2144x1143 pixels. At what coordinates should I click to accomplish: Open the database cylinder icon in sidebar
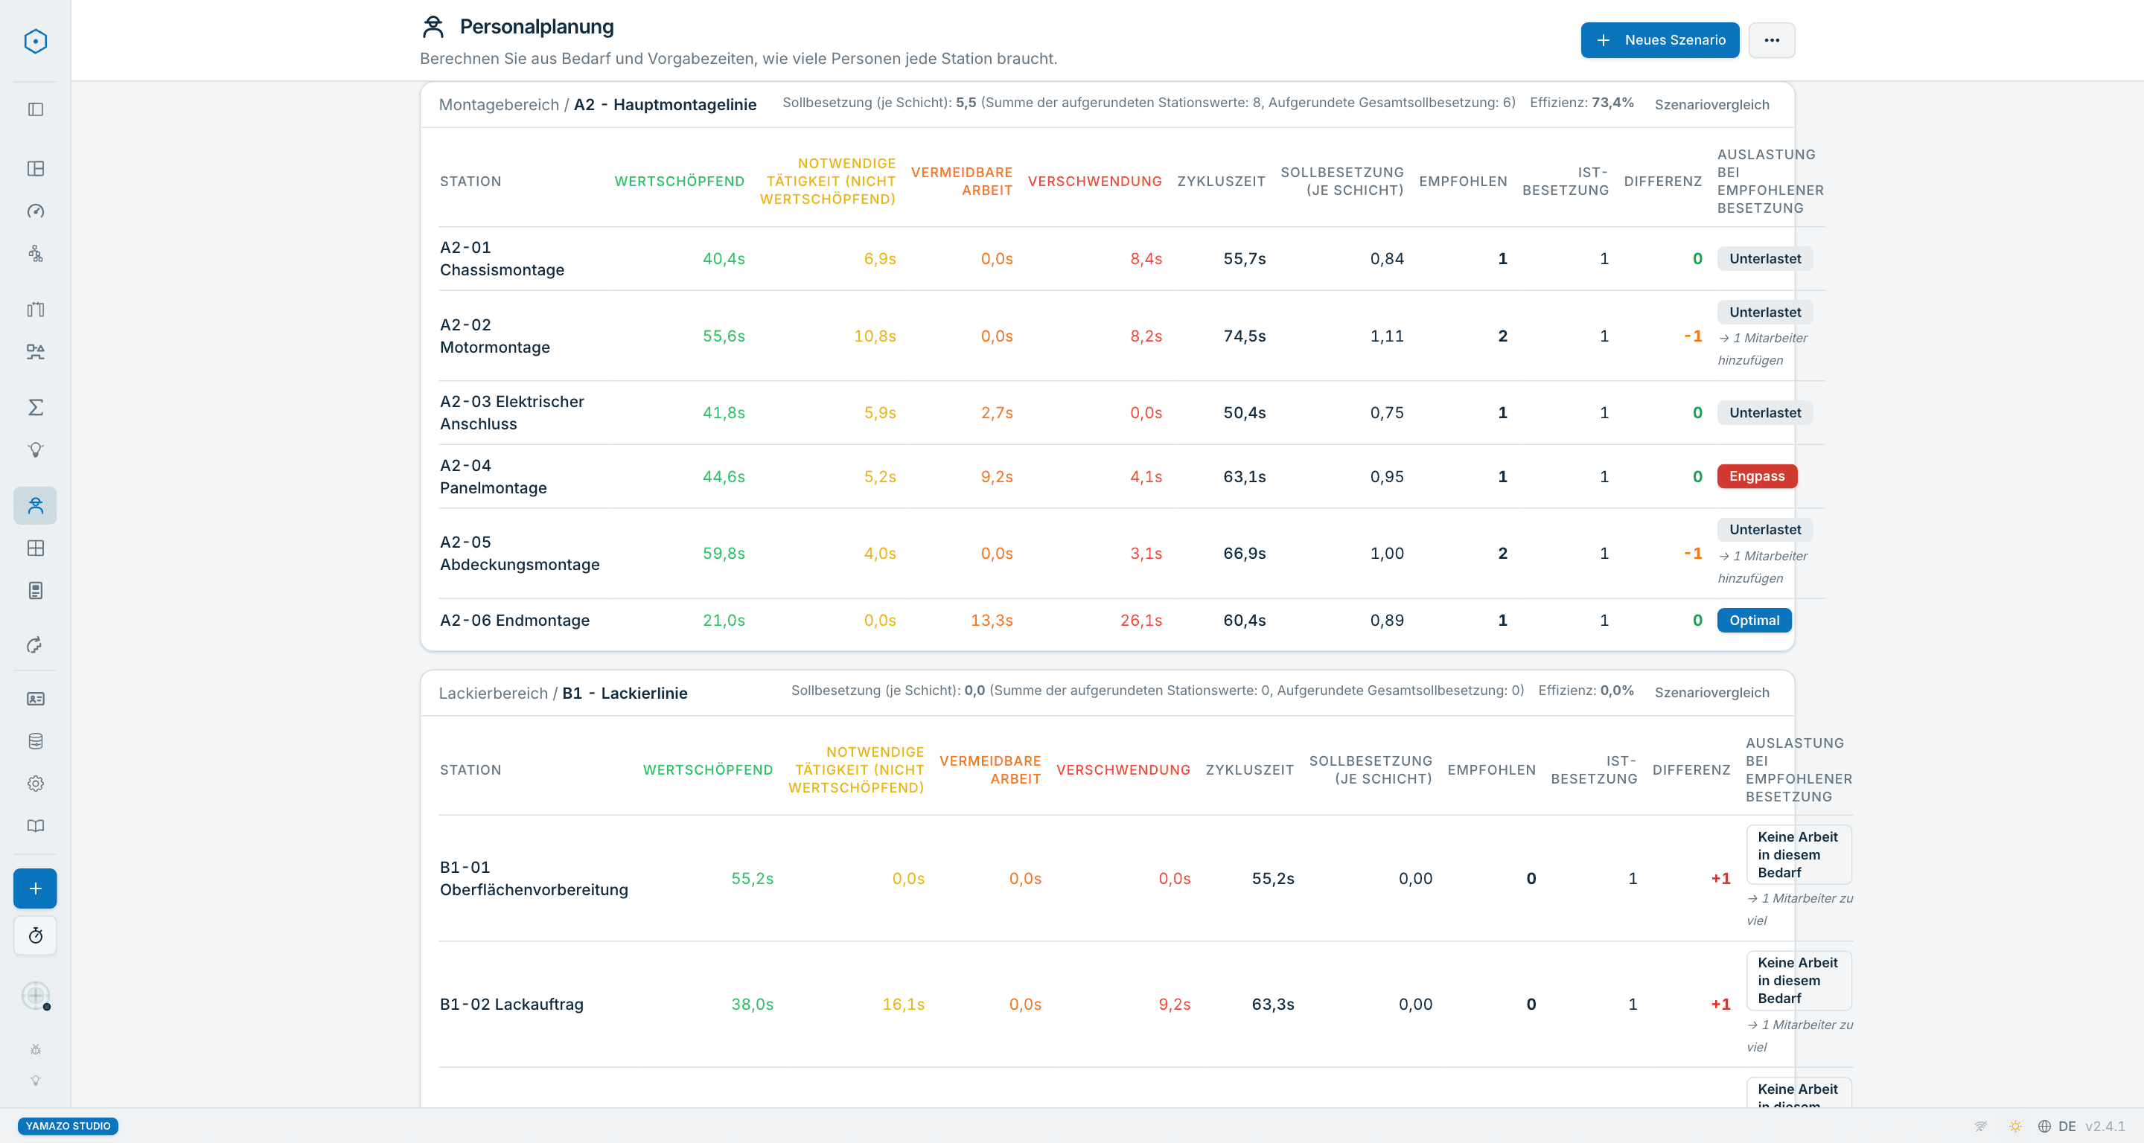(35, 741)
